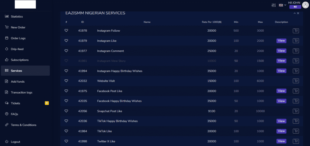The width and height of the screenshot is (310, 146).
Task: Select Services in sidebar
Action: point(25,71)
